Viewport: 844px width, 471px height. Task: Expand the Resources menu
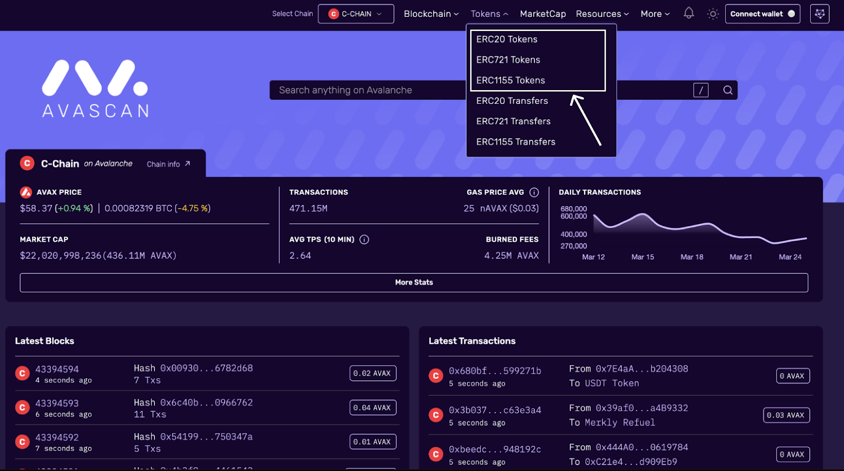(602, 14)
